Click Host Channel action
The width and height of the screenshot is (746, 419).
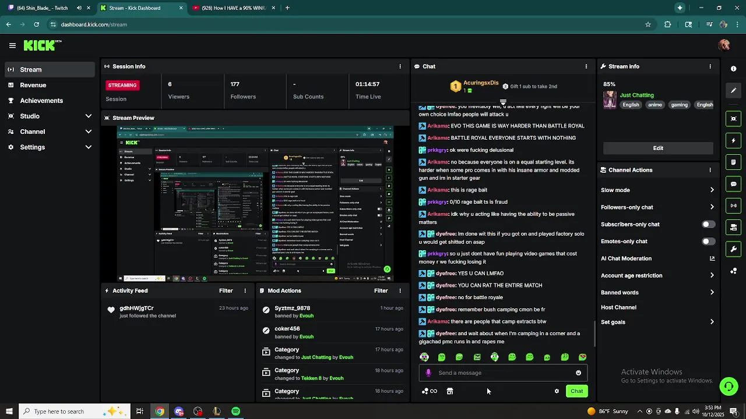618,307
